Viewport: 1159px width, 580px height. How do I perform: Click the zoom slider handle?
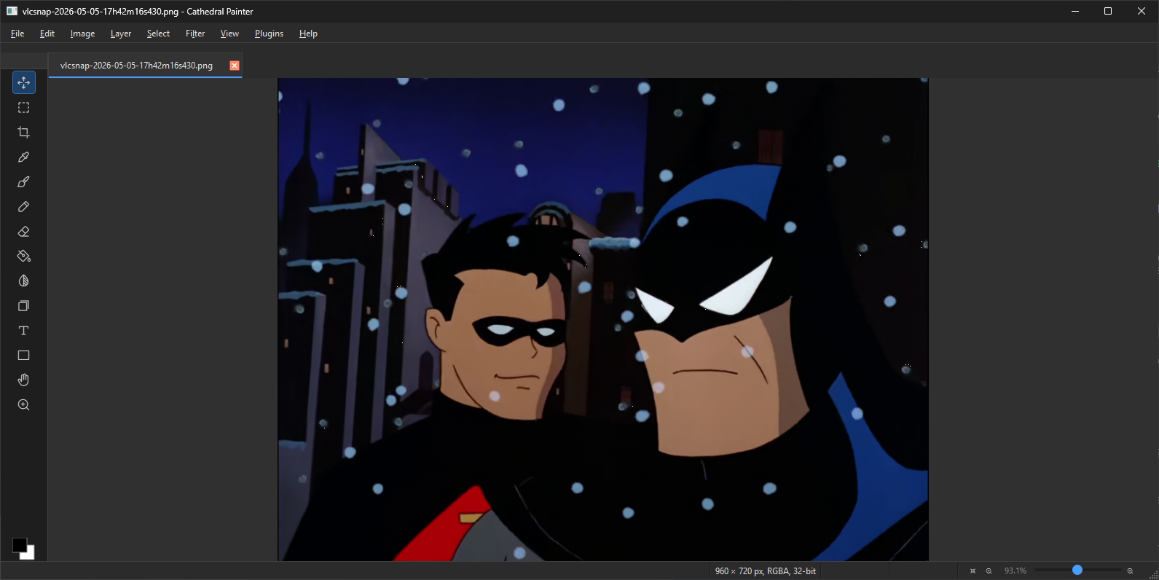(1077, 570)
